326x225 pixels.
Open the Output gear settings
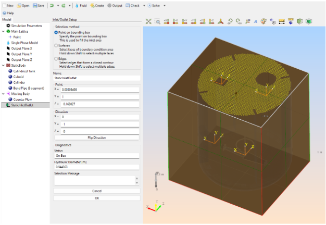tap(109, 5)
